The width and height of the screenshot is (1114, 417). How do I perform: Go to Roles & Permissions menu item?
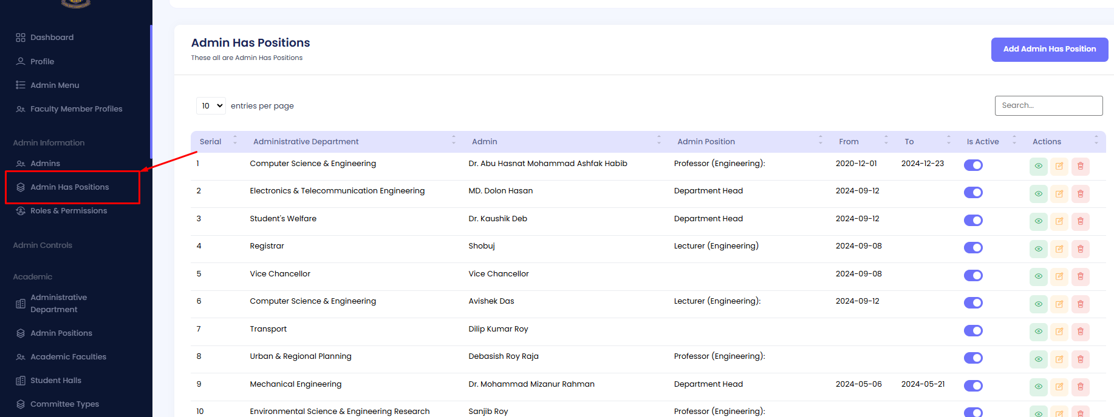69,211
